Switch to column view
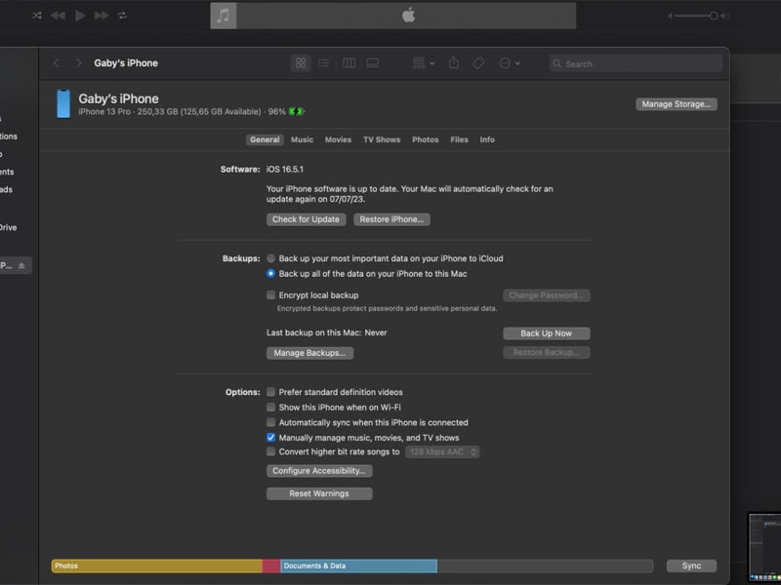 [349, 63]
